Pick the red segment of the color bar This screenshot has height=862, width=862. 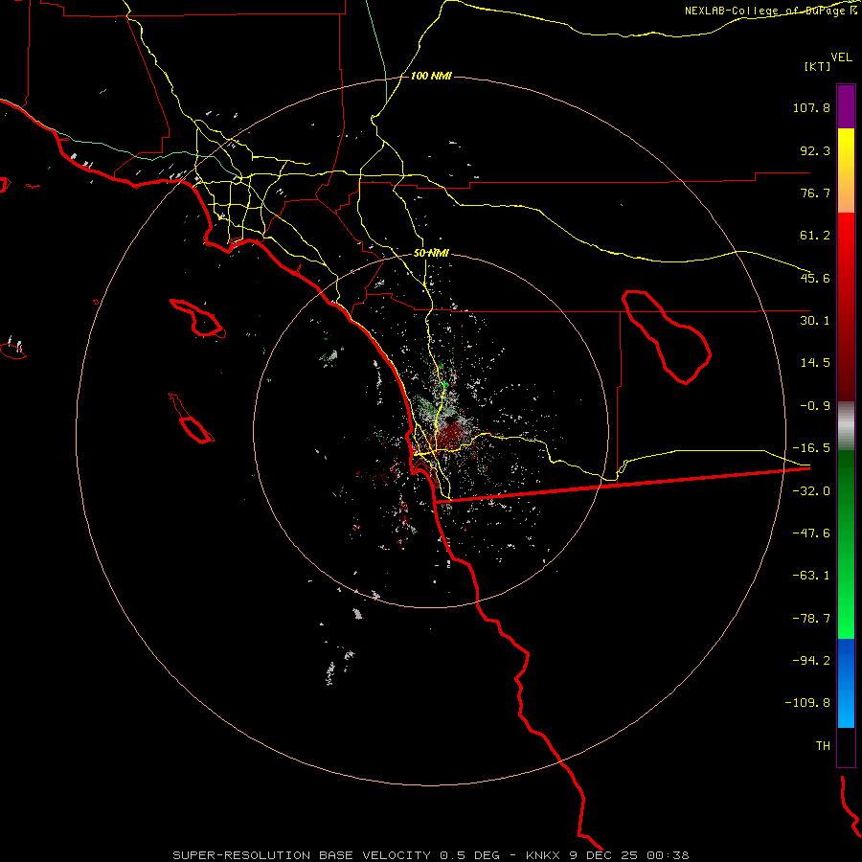tap(846, 306)
